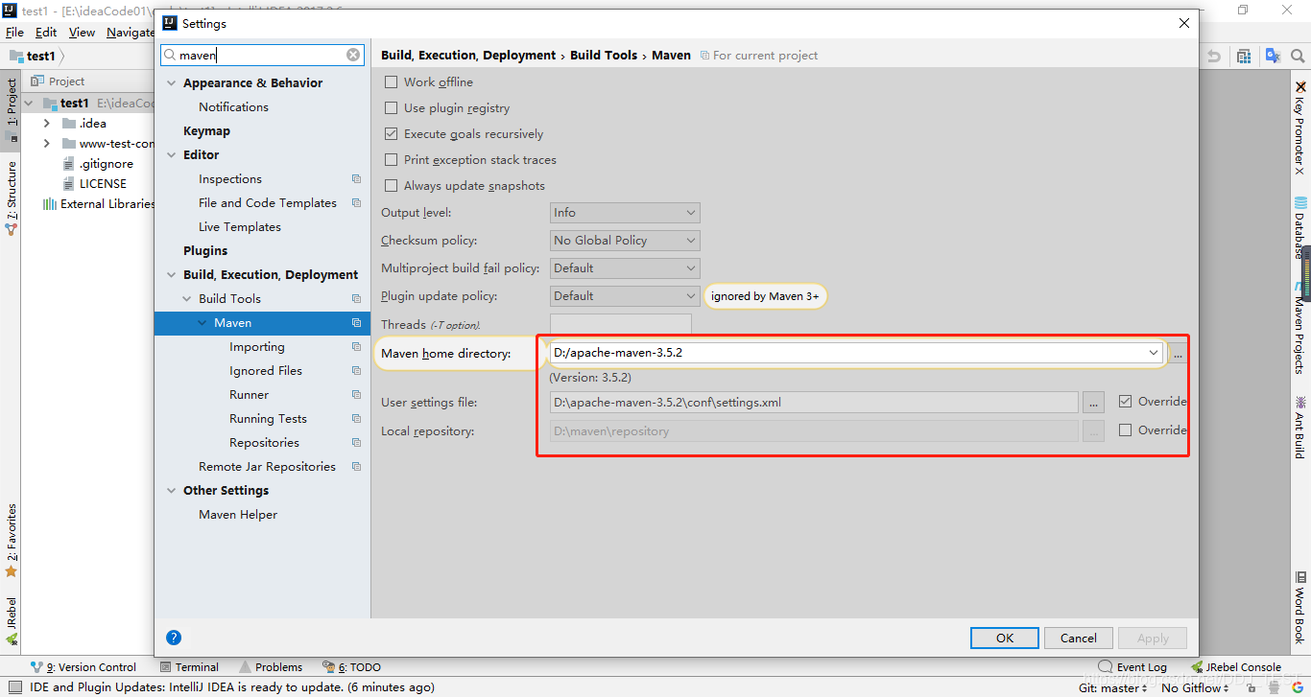Collapse the Maven settings node
Screen dimensions: 1311x697
[202, 323]
